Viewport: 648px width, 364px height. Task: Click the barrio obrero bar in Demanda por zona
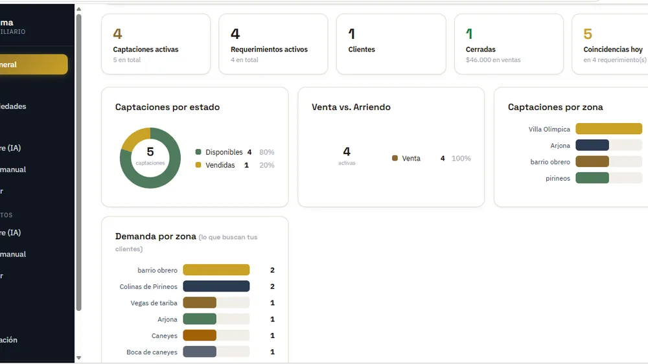coord(216,270)
